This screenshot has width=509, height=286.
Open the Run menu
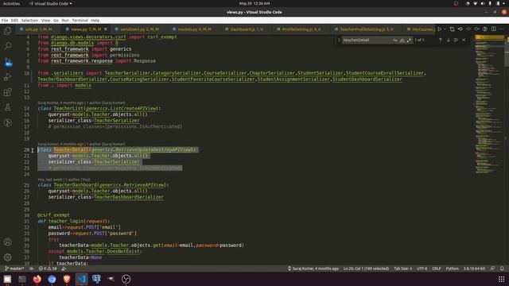click(65, 20)
